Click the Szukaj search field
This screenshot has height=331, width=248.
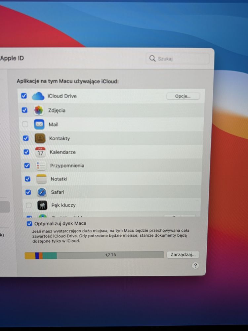[x=177, y=59]
